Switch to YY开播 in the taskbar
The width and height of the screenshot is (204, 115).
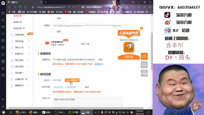pyautogui.click(x=73, y=112)
